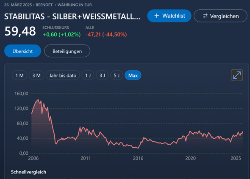
Task: Open the Beteiligungen tab
Action: [67, 51]
